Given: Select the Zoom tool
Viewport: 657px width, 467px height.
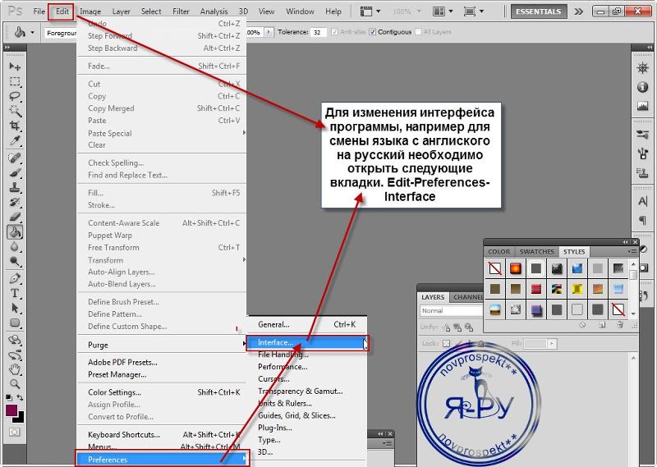Looking at the screenshot, I should [x=15, y=383].
